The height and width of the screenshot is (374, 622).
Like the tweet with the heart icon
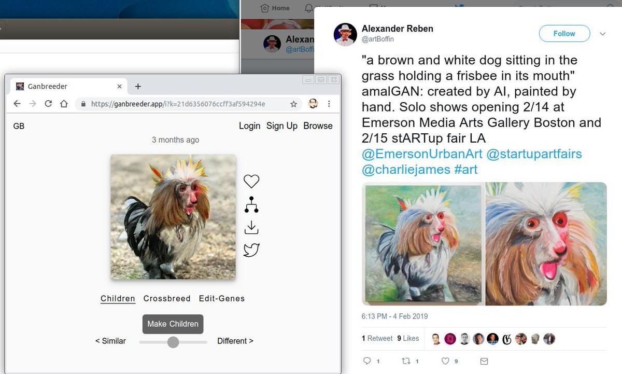click(x=445, y=361)
